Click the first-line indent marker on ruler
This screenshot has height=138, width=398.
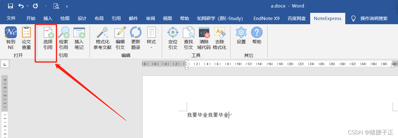[186, 62]
